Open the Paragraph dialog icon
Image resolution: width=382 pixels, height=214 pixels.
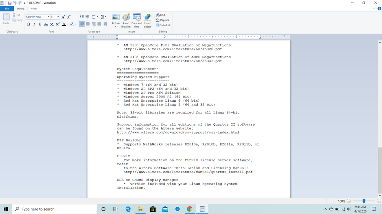pos(105,24)
